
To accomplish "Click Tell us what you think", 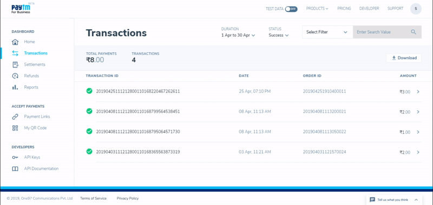I will click(393, 200).
